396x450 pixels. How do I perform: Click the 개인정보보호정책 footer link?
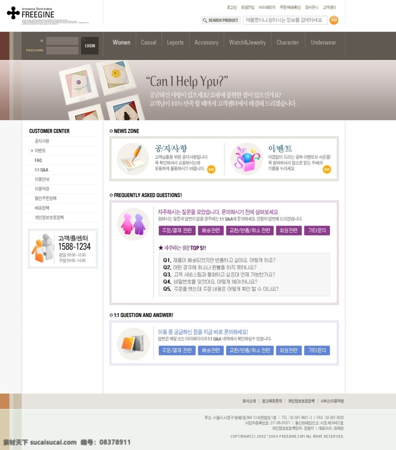(x=301, y=401)
